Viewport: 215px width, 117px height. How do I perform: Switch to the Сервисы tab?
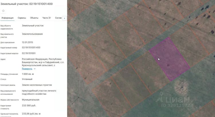click(22, 18)
